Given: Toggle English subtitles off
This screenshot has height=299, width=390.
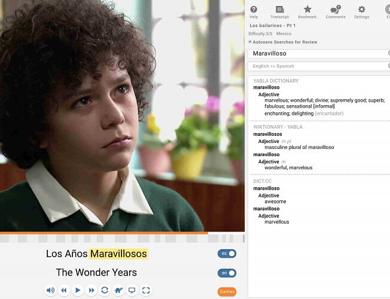Looking at the screenshot, I should 227,273.
